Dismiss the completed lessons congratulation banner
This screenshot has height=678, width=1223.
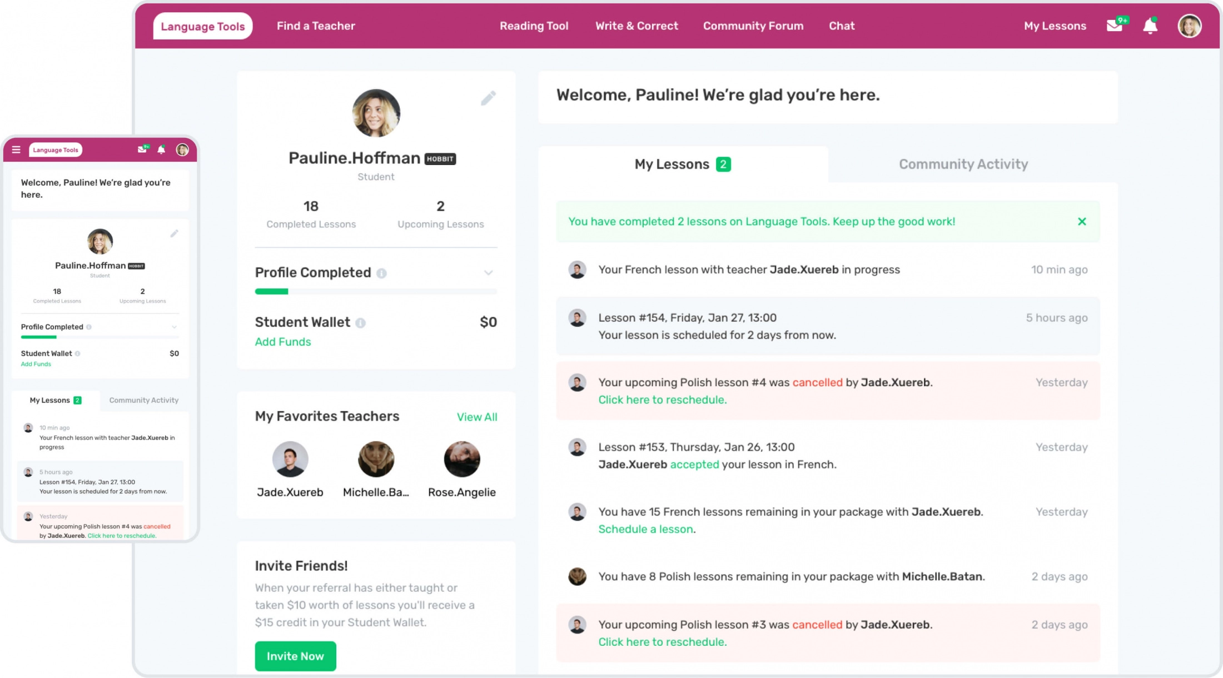click(x=1082, y=221)
